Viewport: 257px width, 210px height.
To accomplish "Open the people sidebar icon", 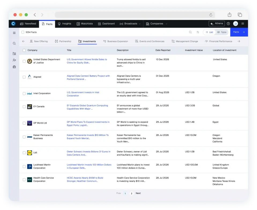I will pos(14,60).
